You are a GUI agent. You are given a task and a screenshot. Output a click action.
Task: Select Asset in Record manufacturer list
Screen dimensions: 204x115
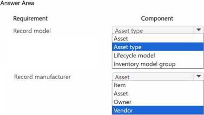(x=158, y=94)
